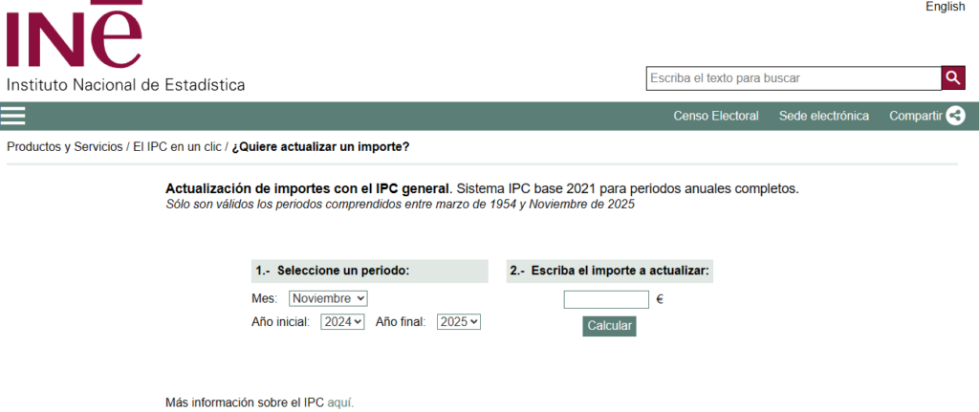979x412 pixels.
Task: Switch the site language to English
Action: tap(945, 7)
